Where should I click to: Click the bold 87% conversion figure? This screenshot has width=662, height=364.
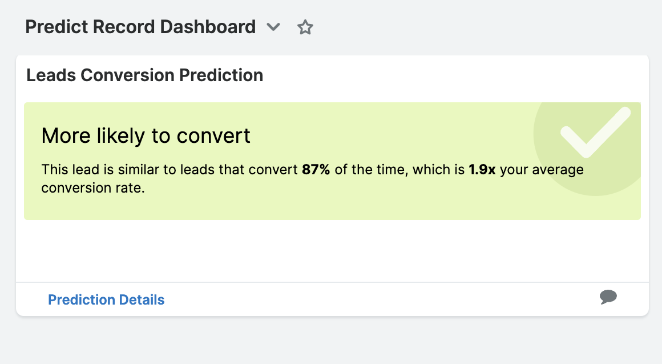tap(316, 170)
